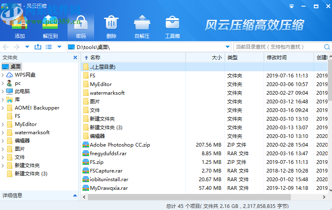332x210 pixels.
Task: Click the 2018-12-28 10:28 modified time
Action: [287, 171]
